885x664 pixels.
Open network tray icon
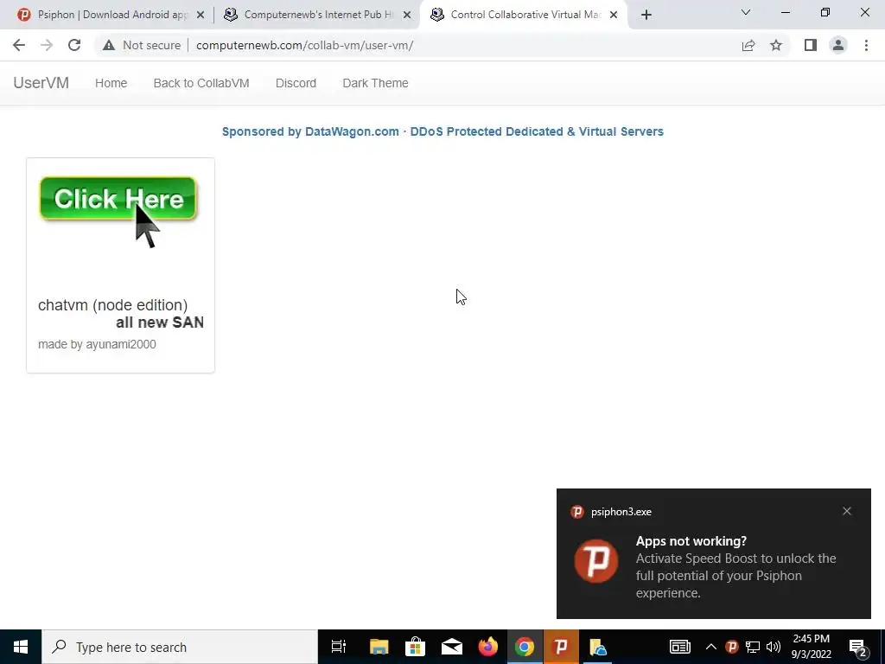[x=753, y=647]
